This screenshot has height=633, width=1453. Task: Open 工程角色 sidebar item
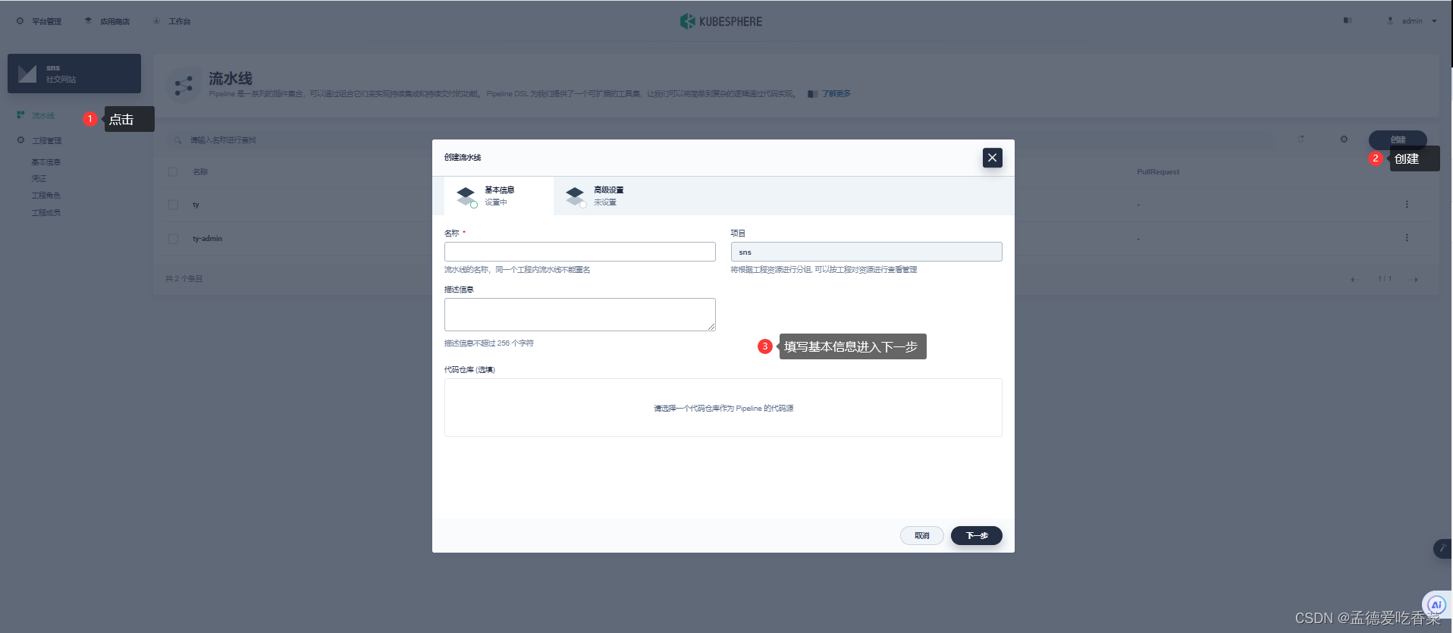click(x=46, y=196)
